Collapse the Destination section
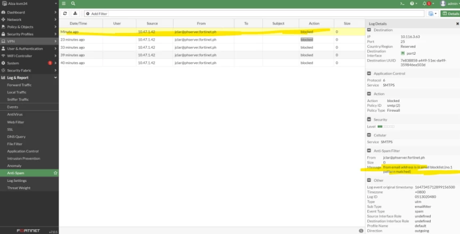 pyautogui.click(x=369, y=30)
